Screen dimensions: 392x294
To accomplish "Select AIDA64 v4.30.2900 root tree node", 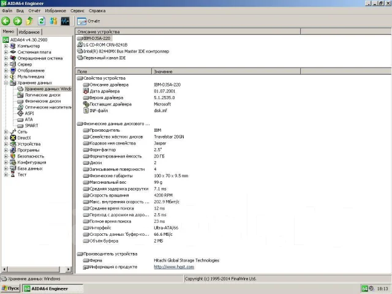I will click(x=29, y=40).
